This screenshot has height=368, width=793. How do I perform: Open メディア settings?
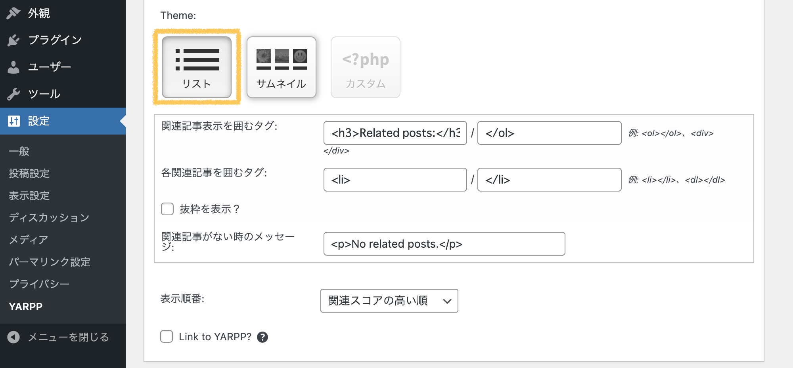tap(29, 240)
